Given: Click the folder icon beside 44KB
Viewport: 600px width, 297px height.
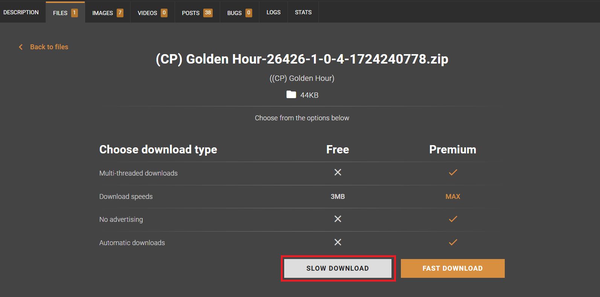Looking at the screenshot, I should [291, 95].
